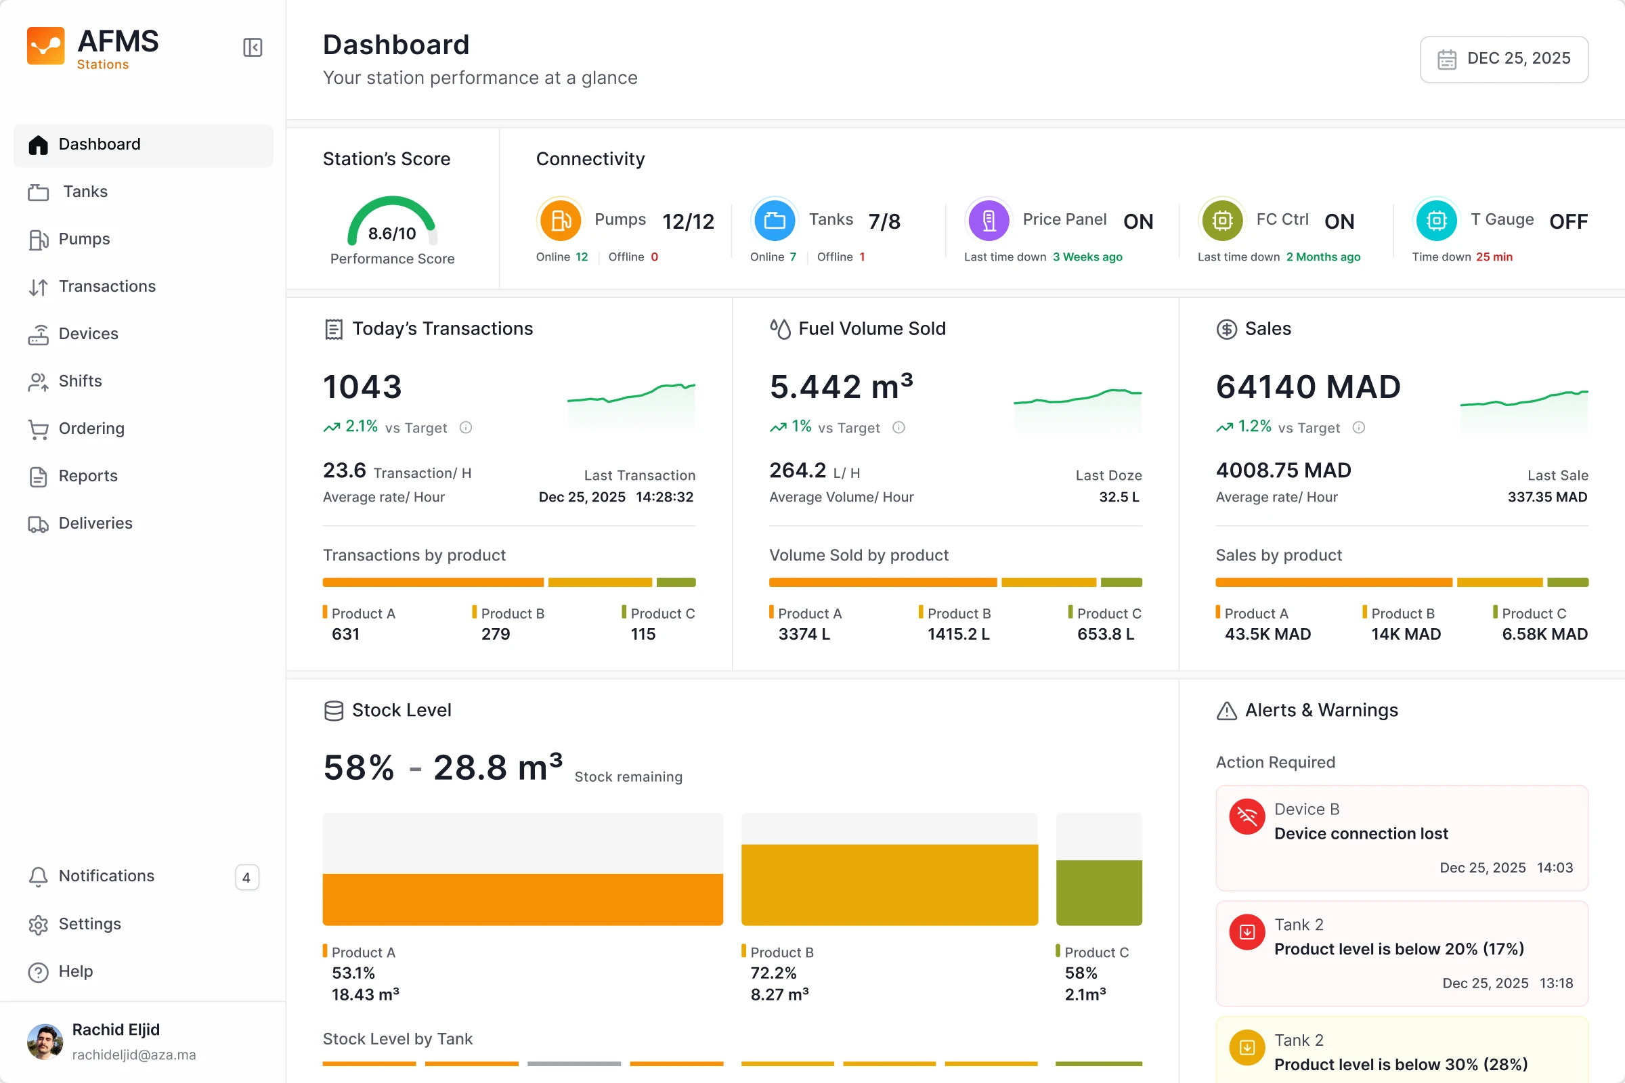The height and width of the screenshot is (1083, 1625).
Task: Open the Settings page
Action: pos(89,923)
